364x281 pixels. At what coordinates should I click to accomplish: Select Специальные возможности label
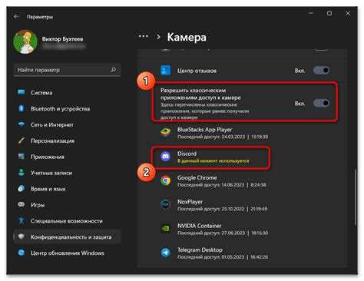point(67,221)
